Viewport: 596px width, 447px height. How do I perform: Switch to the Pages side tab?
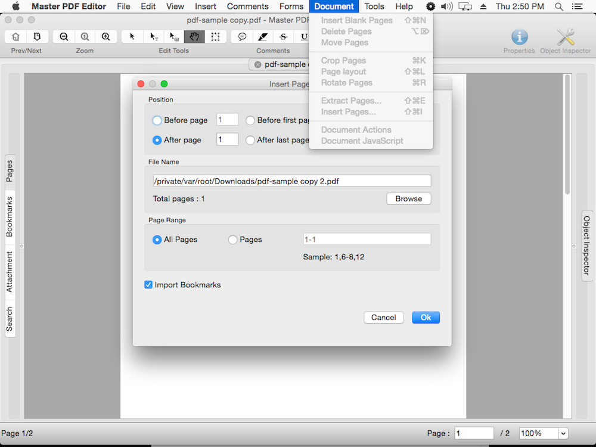pos(10,172)
